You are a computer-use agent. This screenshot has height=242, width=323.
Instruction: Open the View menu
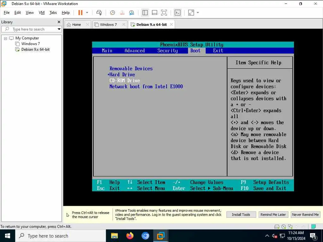tap(30, 13)
